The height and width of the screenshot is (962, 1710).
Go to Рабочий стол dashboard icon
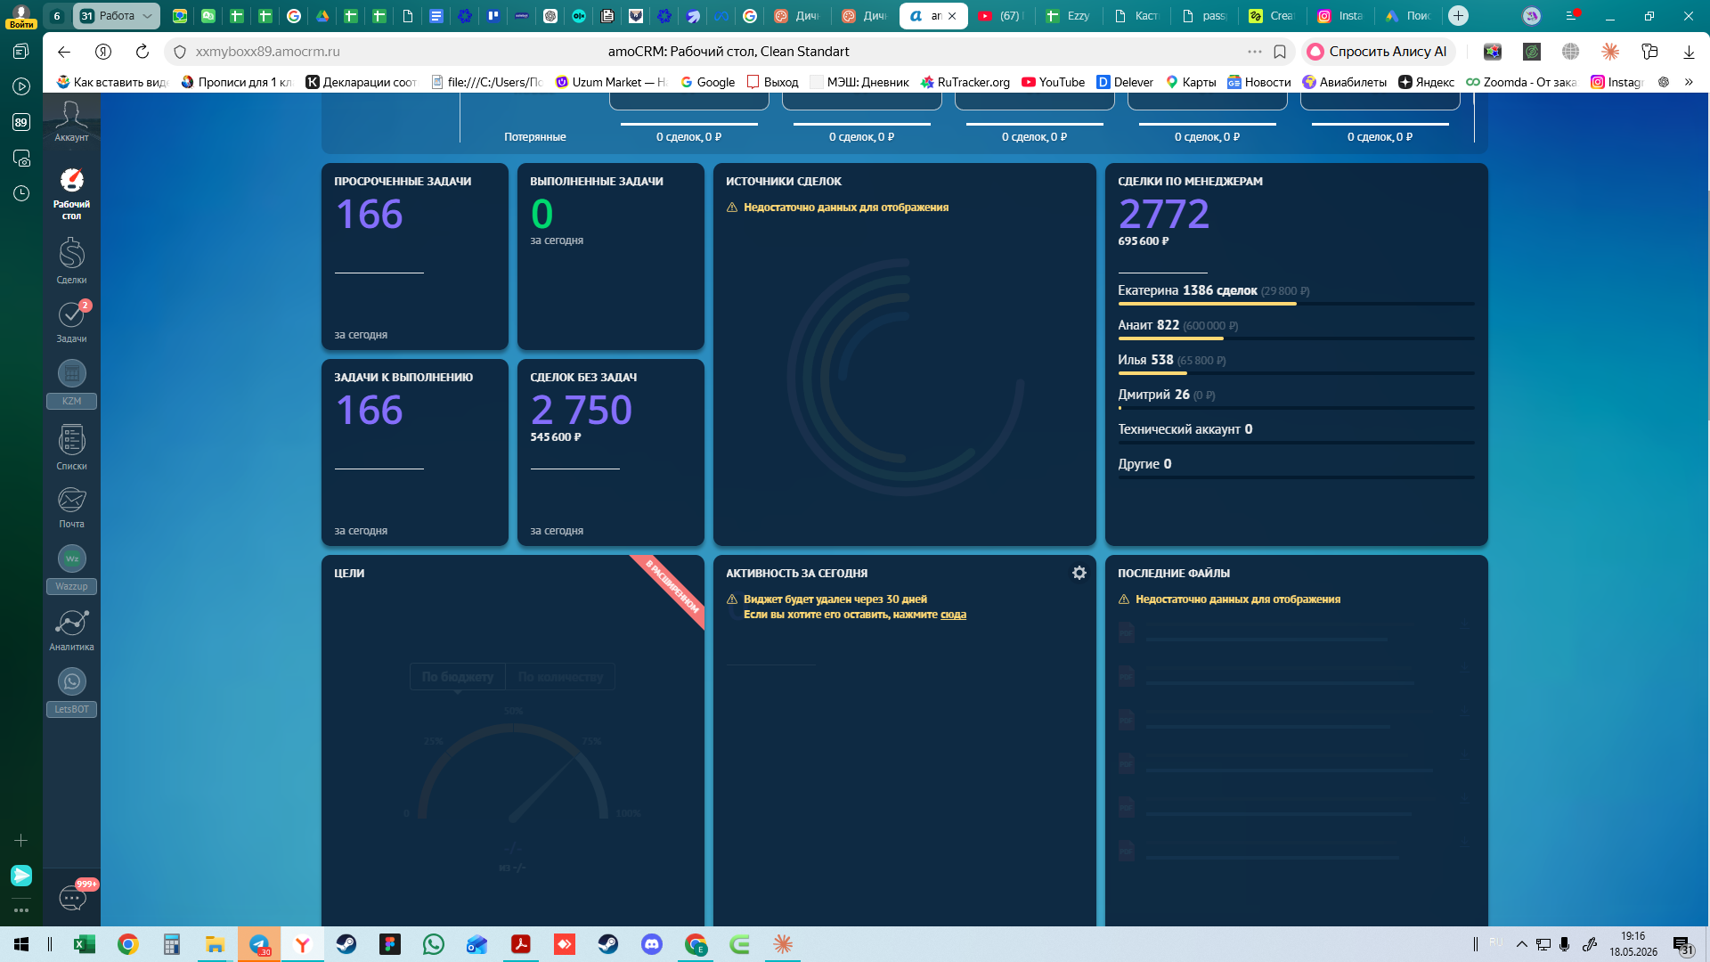71,192
